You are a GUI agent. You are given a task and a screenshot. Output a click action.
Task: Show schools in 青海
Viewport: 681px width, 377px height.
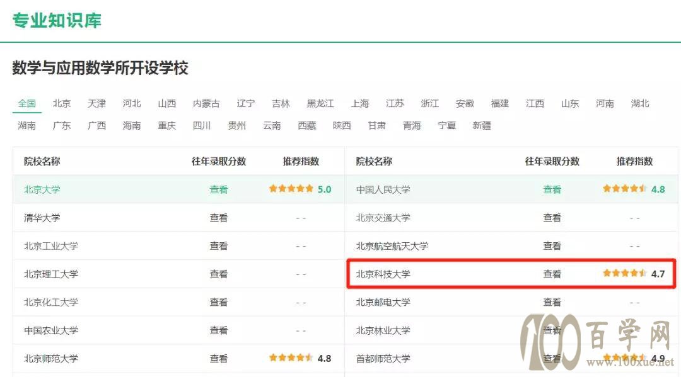point(412,126)
